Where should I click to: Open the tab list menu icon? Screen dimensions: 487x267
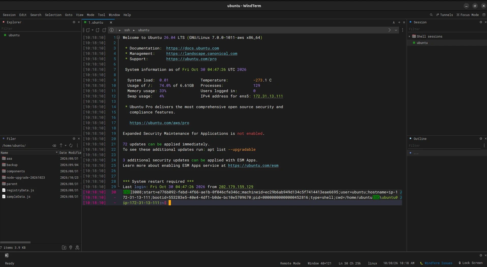click(x=404, y=22)
